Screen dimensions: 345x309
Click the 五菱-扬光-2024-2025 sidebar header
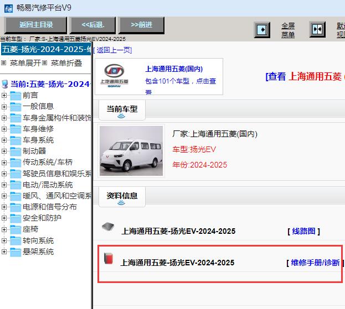coord(46,49)
